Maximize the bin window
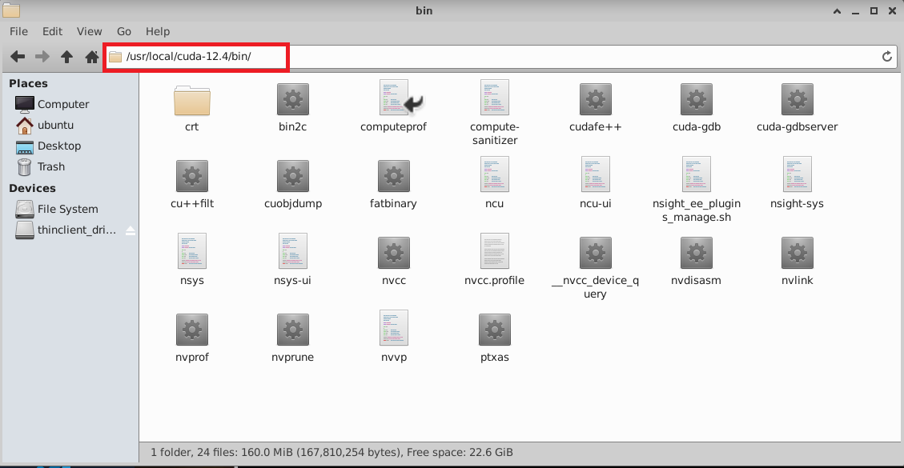Viewport: 904px width, 468px height. click(x=874, y=10)
